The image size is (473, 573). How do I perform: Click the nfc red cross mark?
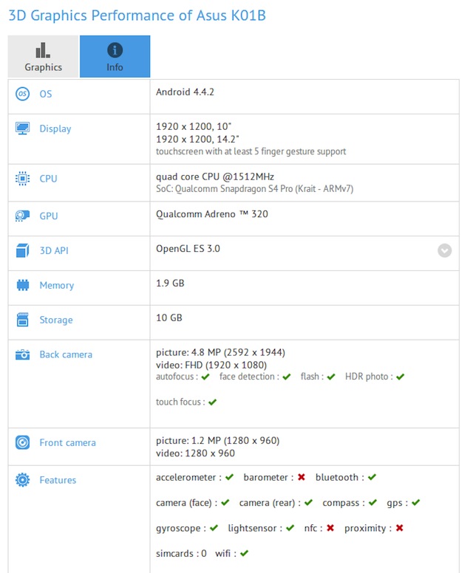click(x=330, y=528)
